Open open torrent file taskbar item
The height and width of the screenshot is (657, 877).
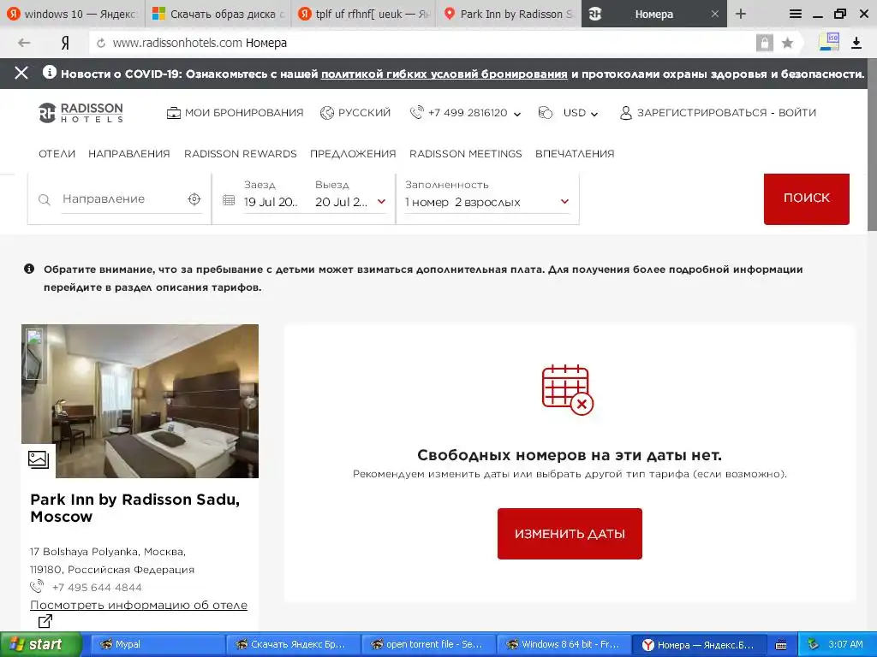tap(428, 645)
